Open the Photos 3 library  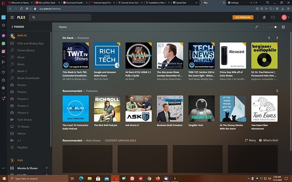click(23, 106)
